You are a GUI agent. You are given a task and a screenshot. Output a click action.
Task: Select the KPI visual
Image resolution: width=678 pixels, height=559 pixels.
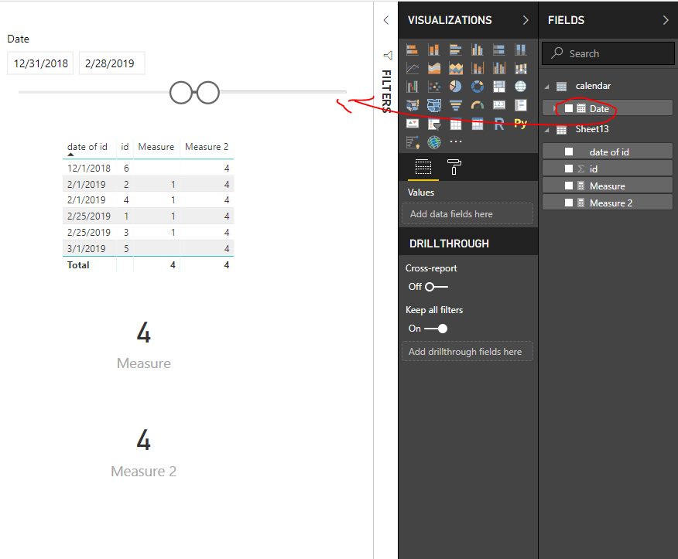[x=412, y=124]
